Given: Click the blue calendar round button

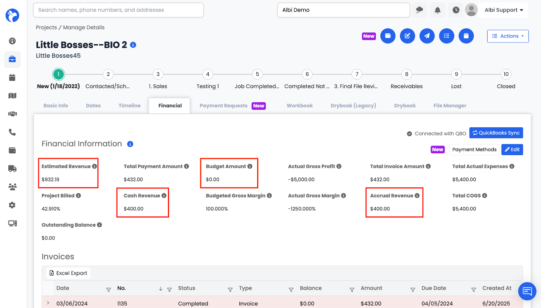Looking at the screenshot, I should pyautogui.click(x=466, y=36).
